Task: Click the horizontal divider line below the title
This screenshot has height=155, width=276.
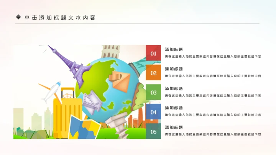Action: click(137, 24)
